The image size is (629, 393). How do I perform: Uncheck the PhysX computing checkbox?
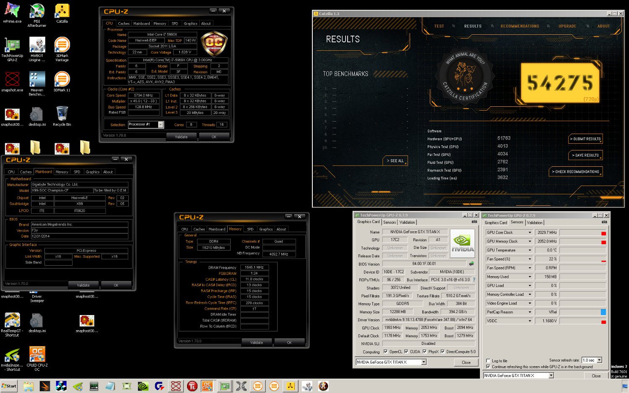(x=424, y=352)
